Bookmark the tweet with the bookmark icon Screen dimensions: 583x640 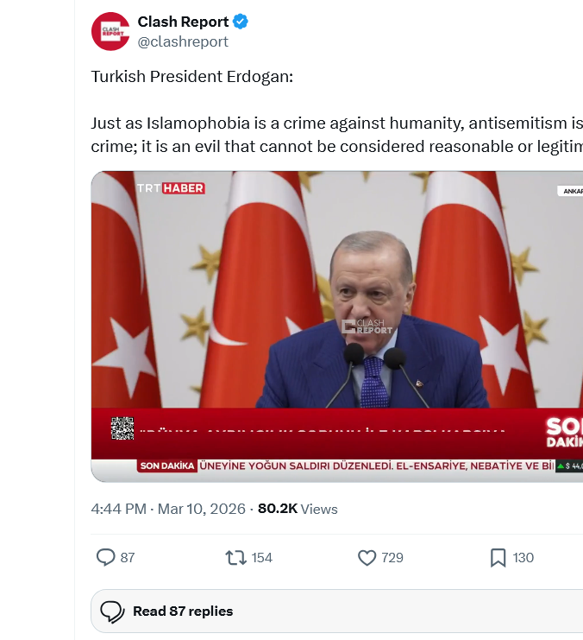pos(498,558)
